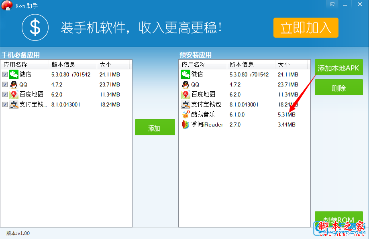Click the 微信 icon in the preinstall list
Image resolution: width=369 pixels, height=239 pixels.
point(186,74)
